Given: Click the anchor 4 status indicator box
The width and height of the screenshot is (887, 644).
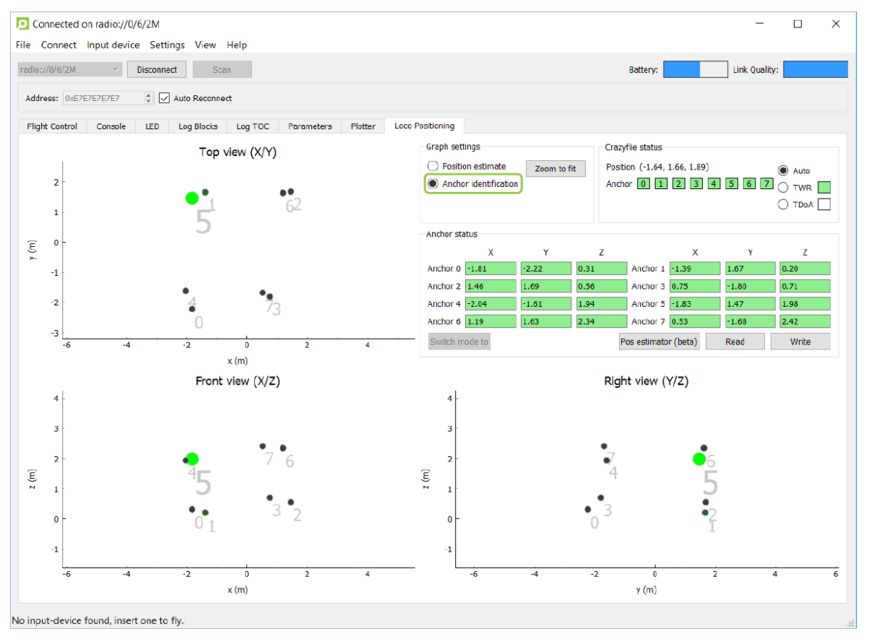Looking at the screenshot, I should point(714,184).
